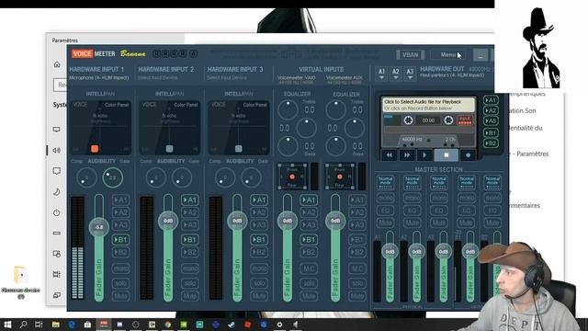
Task: Toggle B1 routing on Voicemeeter VAIO strip
Action: pyautogui.click(x=309, y=239)
